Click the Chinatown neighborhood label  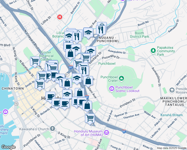pyautogui.click(x=12, y=88)
